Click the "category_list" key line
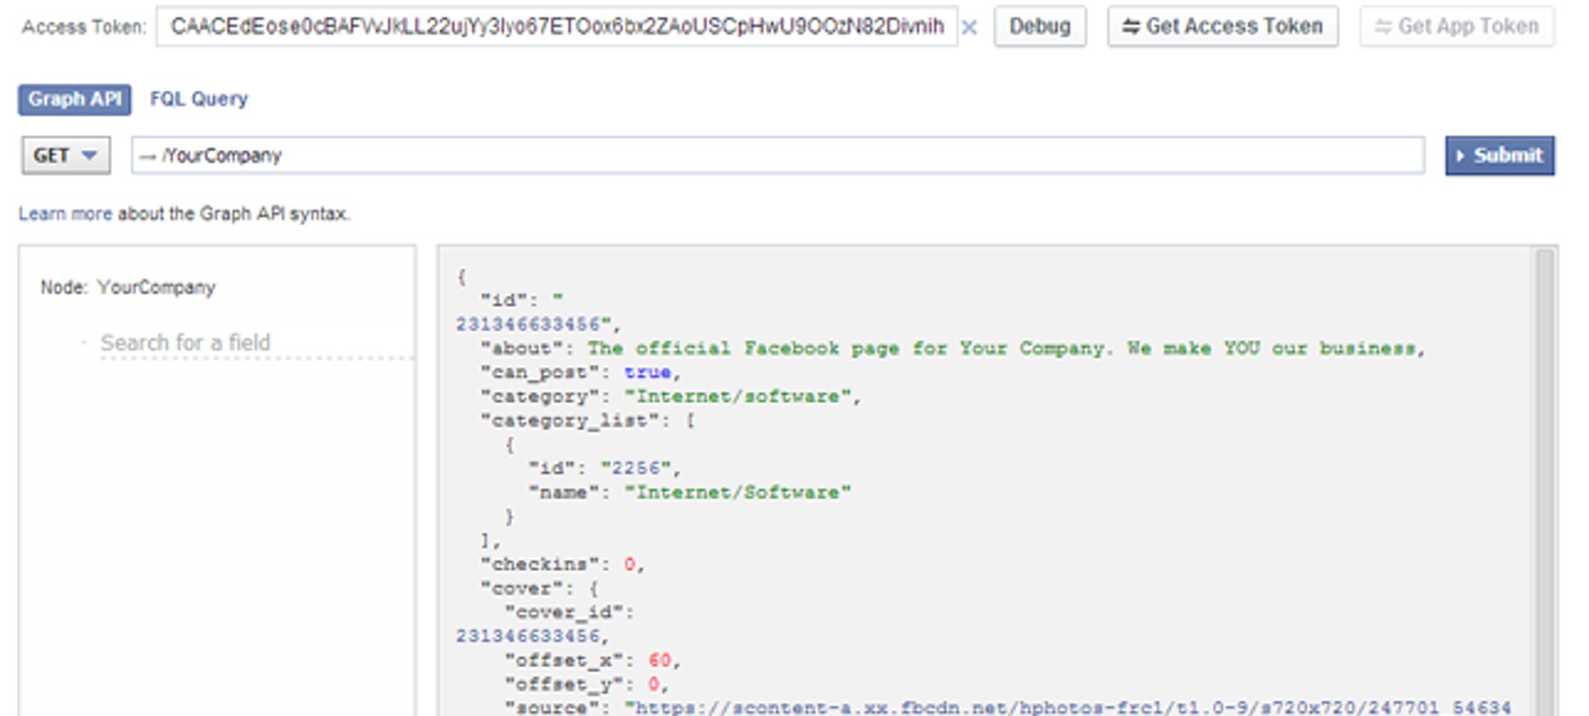The height and width of the screenshot is (716, 1589). [588, 420]
